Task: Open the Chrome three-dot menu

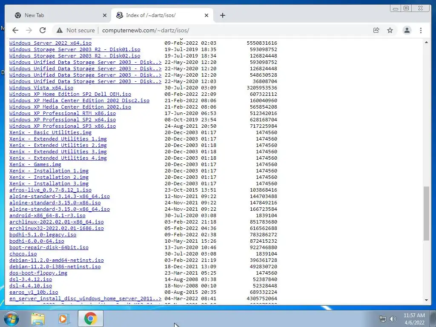Action: tap(421, 30)
